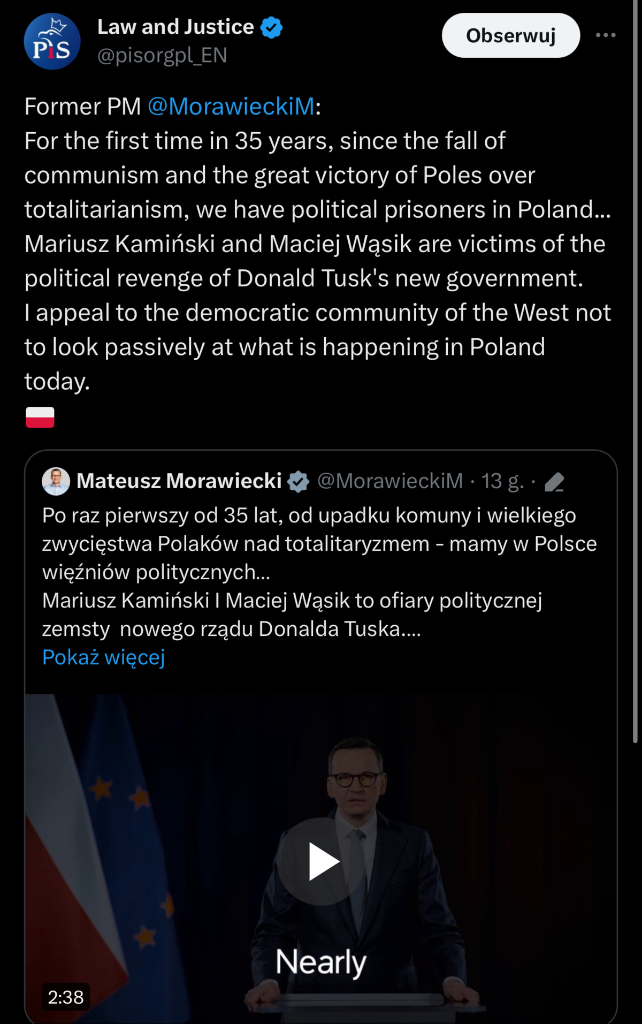
Task: Open the quoted tweet by clicking its Polish text
Action: [319, 572]
